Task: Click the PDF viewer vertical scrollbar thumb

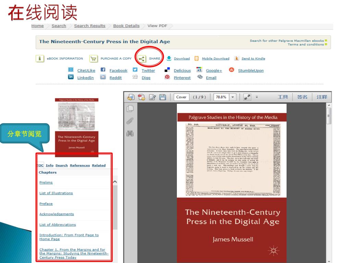Action: (329, 116)
